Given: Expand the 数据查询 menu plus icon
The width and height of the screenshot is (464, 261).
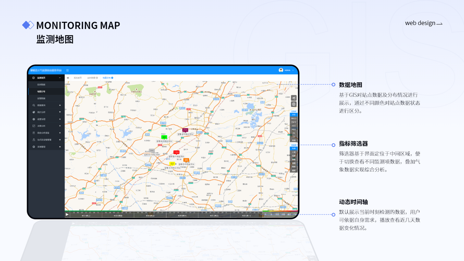Looking at the screenshot, I should click(x=60, y=105).
